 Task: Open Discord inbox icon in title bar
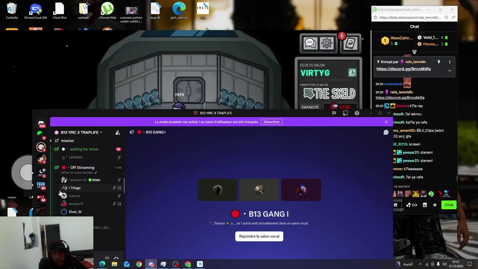click(x=345, y=113)
